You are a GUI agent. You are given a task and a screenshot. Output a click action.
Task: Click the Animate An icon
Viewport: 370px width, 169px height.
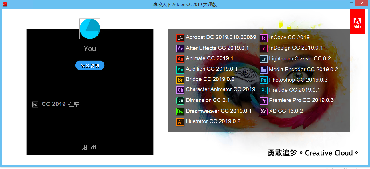(x=180, y=59)
